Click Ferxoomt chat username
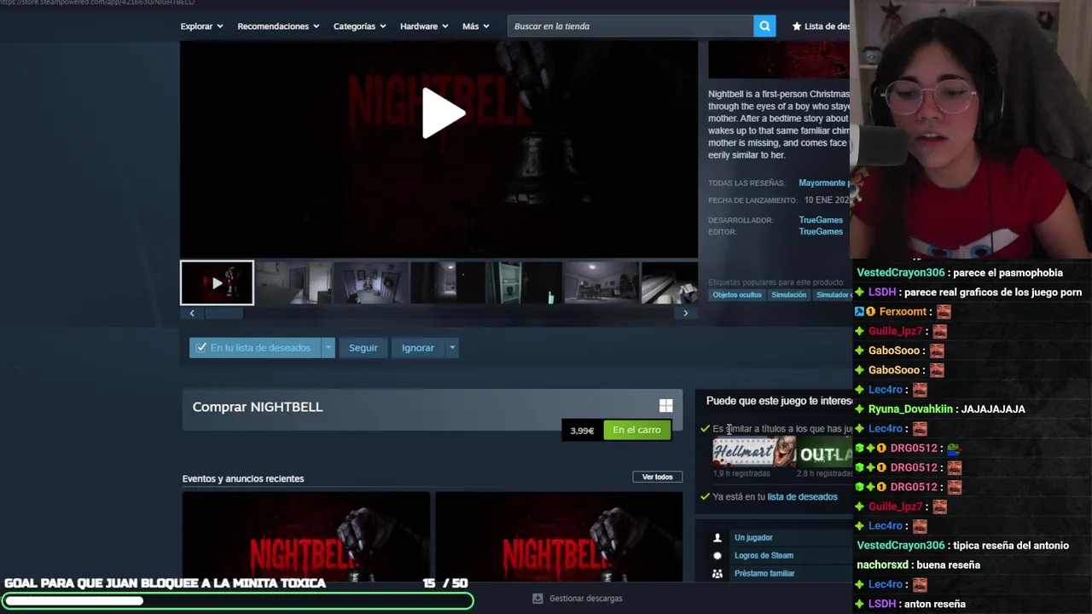 point(903,312)
